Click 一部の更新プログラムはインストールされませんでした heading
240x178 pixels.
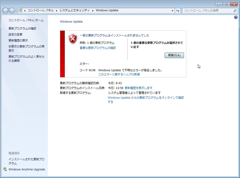coord(114,35)
